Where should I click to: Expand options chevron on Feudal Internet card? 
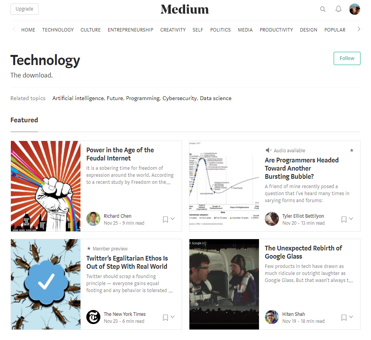173,219
